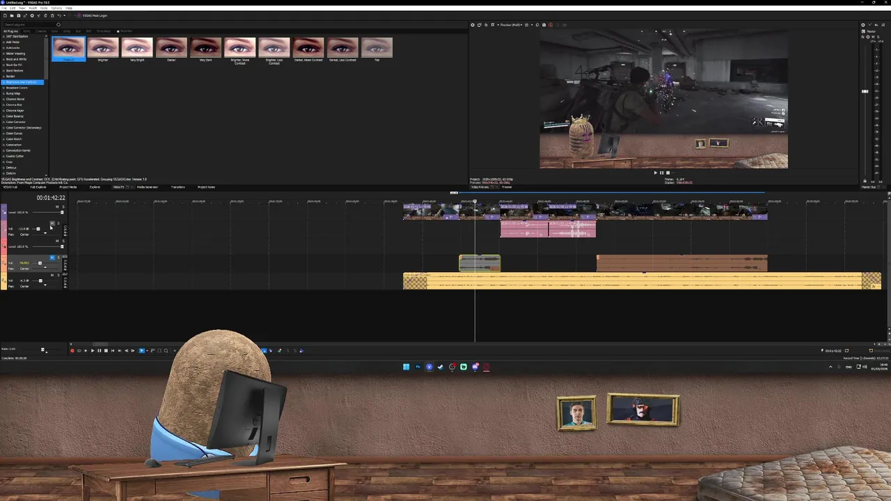Solo the fourth audio track

pos(58,257)
